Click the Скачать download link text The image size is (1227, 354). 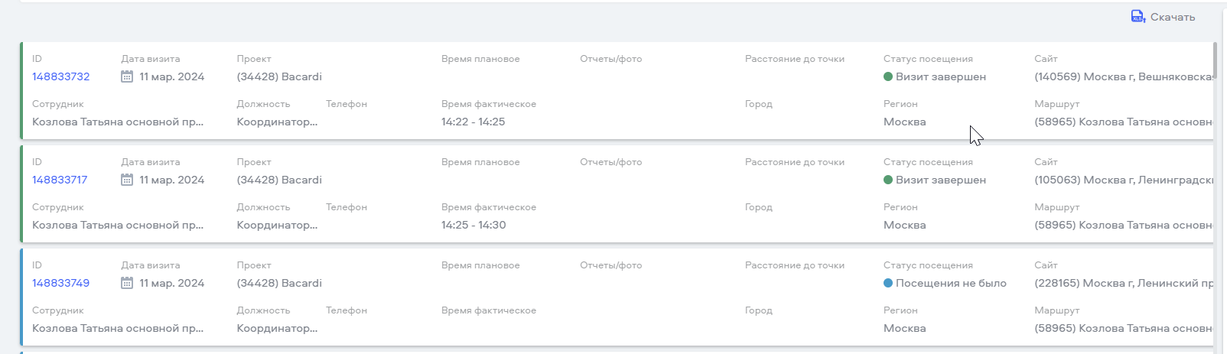click(1173, 17)
